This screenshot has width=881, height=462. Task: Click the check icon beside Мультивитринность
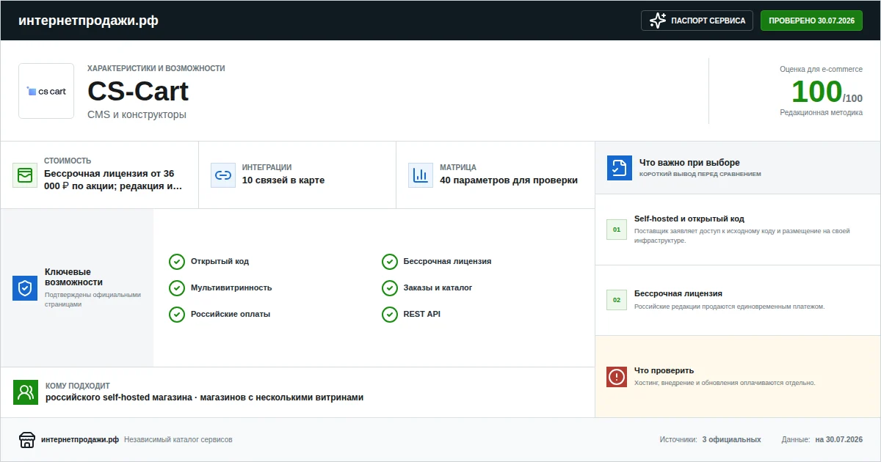177,288
